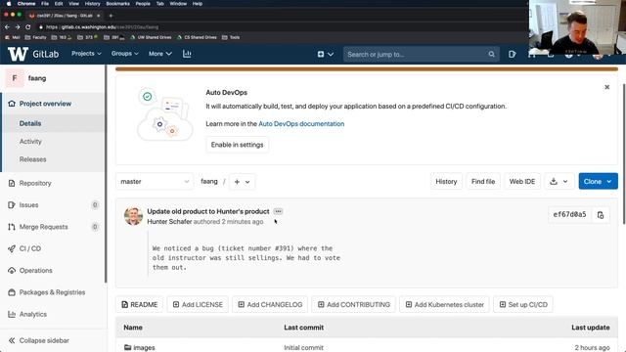Click Add CHANGELOG
Viewport: 626px width, 352px height.
[270, 304]
